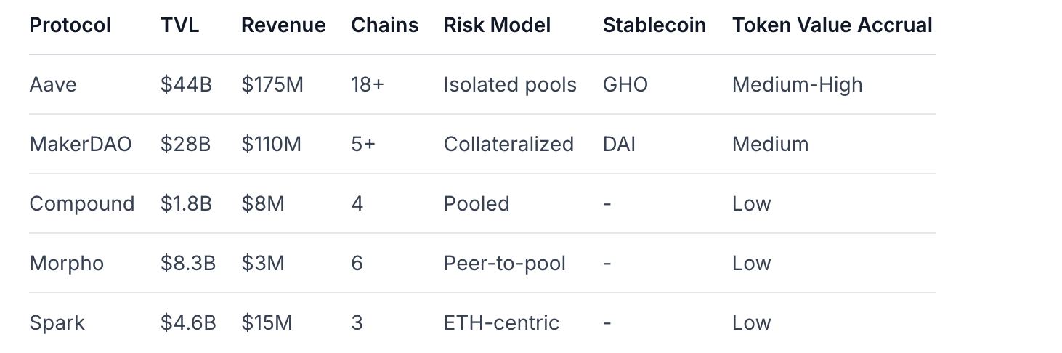Click the Medium-High accrual value
1062x353 pixels.
[797, 85]
